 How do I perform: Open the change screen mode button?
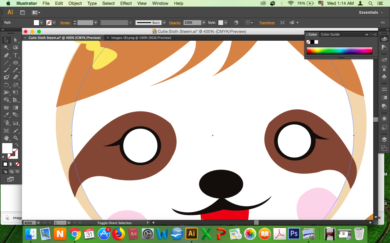(11, 179)
